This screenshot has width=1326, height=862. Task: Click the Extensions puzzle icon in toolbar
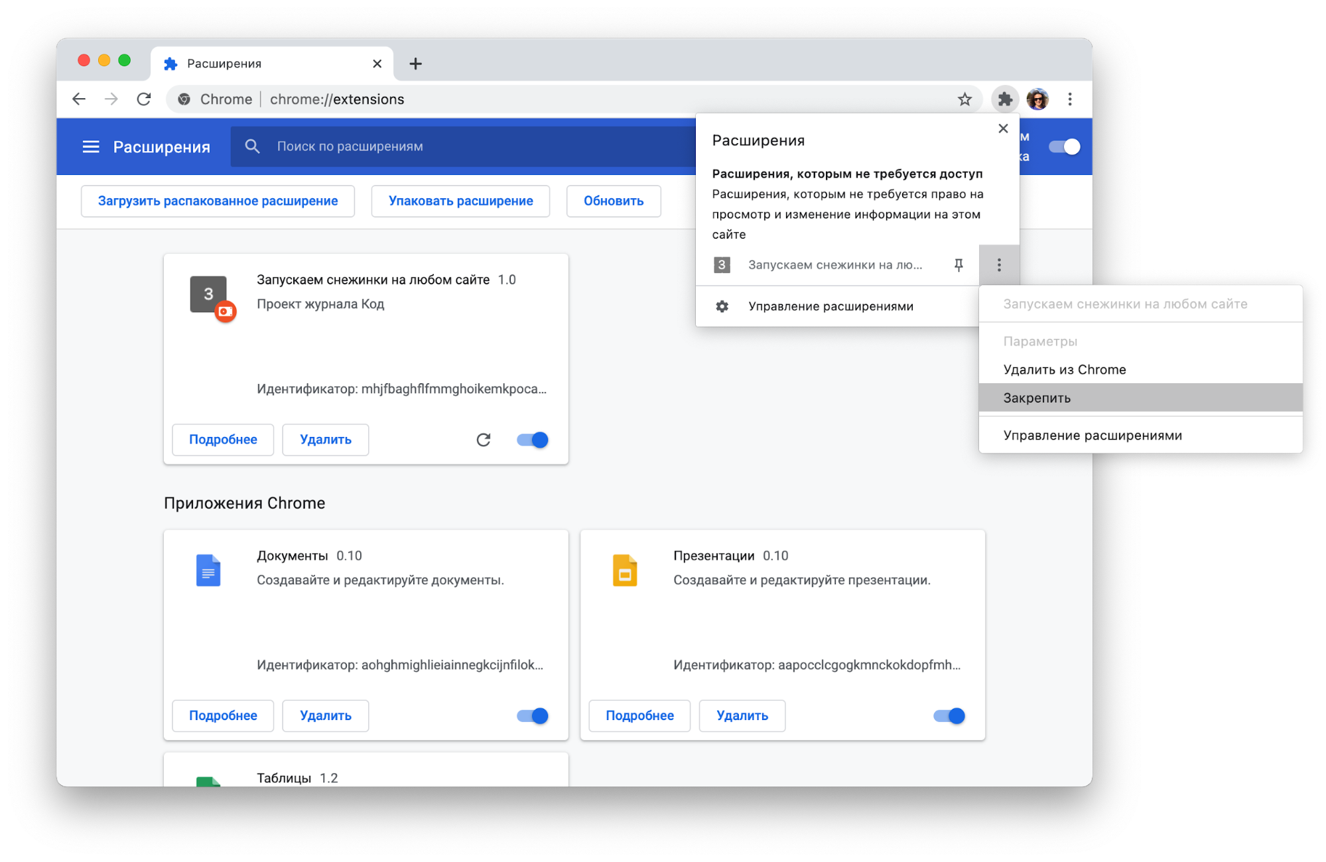pos(1005,99)
